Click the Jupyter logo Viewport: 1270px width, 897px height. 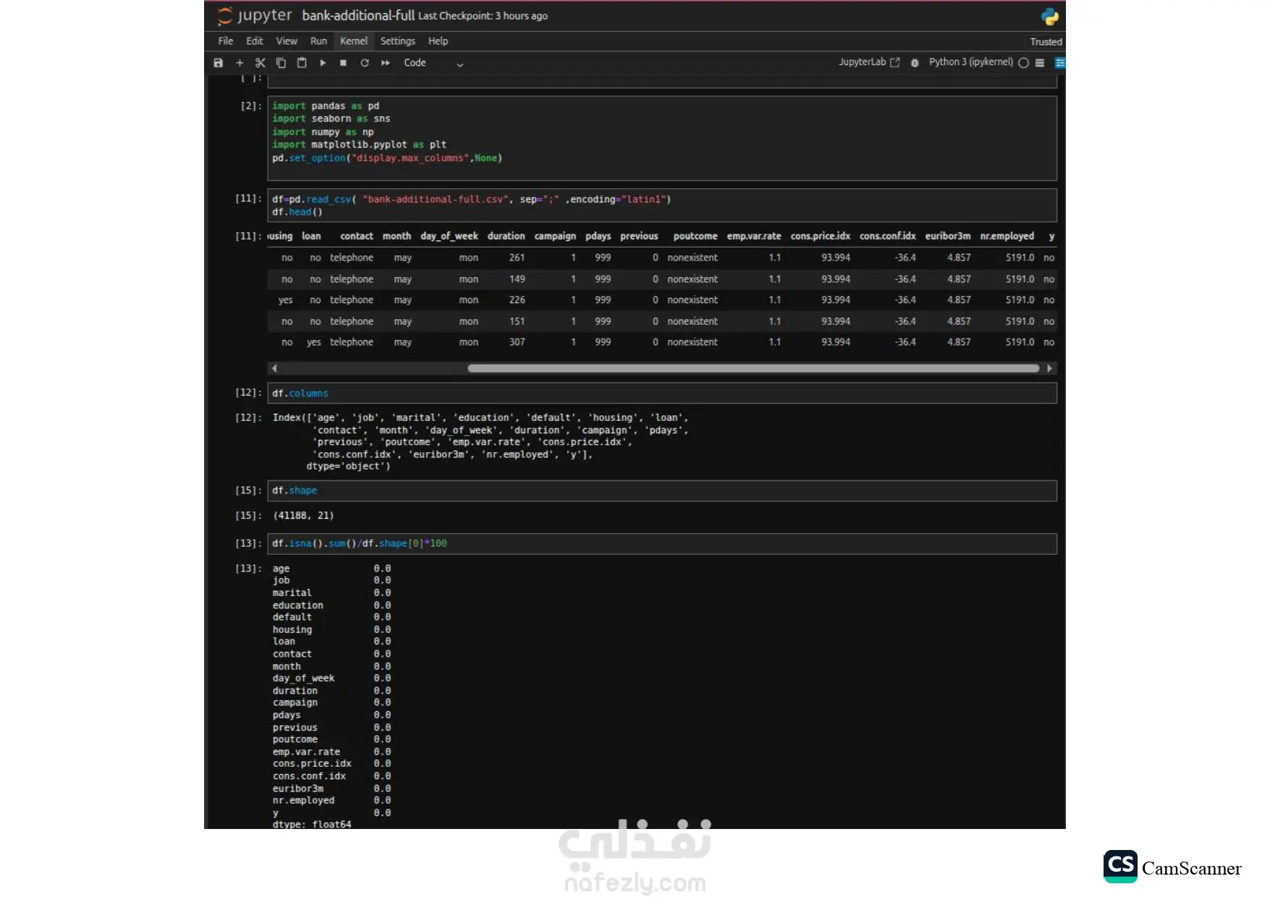pos(255,15)
